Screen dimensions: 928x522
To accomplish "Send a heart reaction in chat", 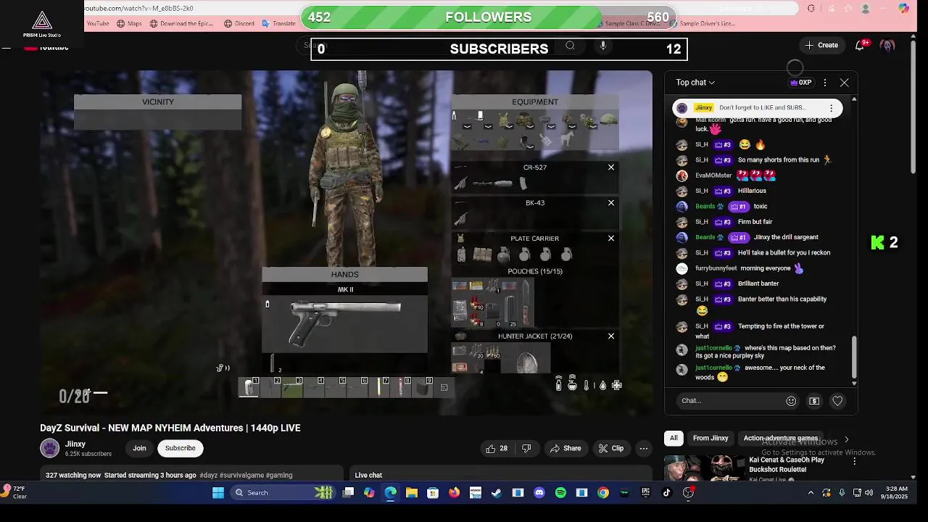I will (x=837, y=401).
